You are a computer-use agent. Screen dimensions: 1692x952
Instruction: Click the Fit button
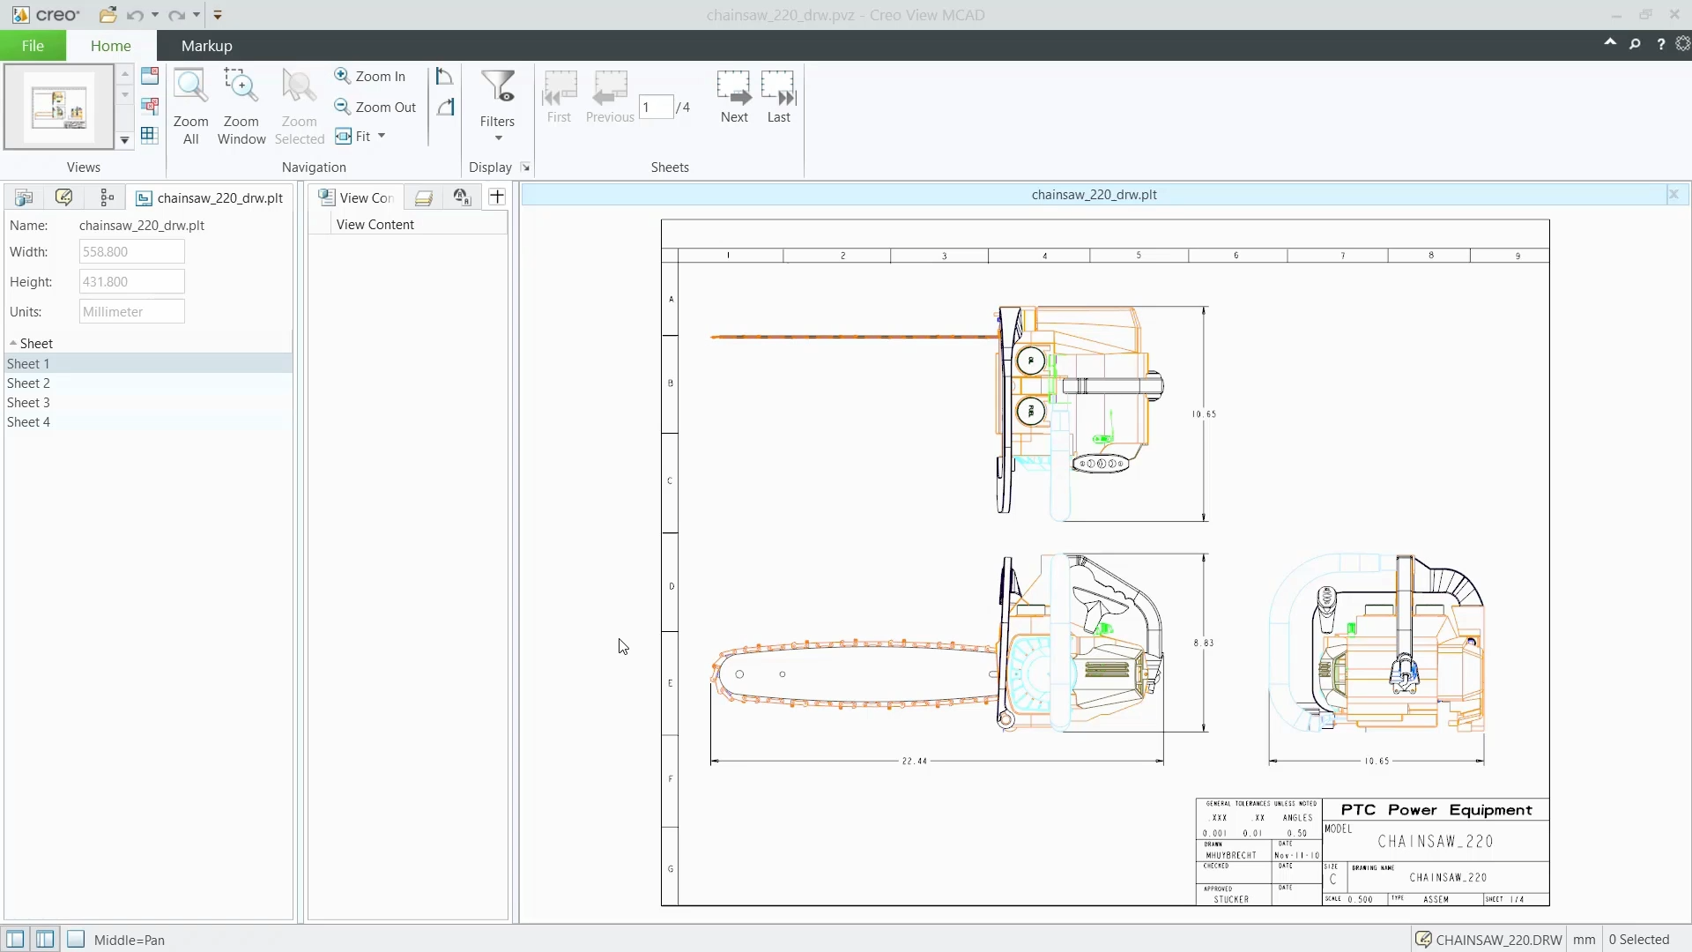click(x=353, y=136)
